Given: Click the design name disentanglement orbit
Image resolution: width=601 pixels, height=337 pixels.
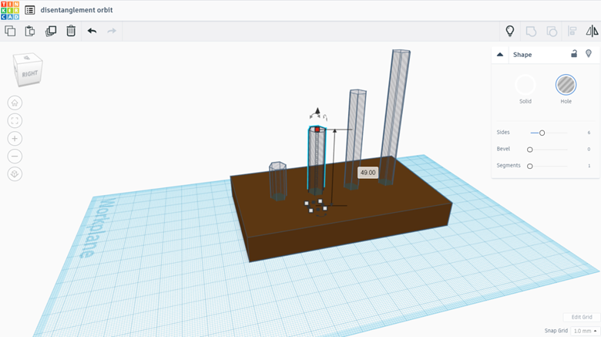Looking at the screenshot, I should (x=76, y=10).
